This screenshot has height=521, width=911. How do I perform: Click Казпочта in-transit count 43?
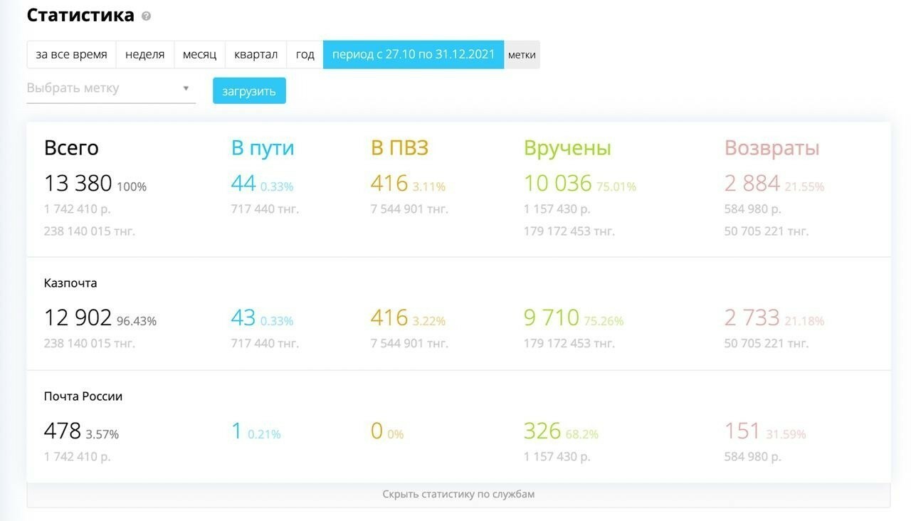pos(243,317)
